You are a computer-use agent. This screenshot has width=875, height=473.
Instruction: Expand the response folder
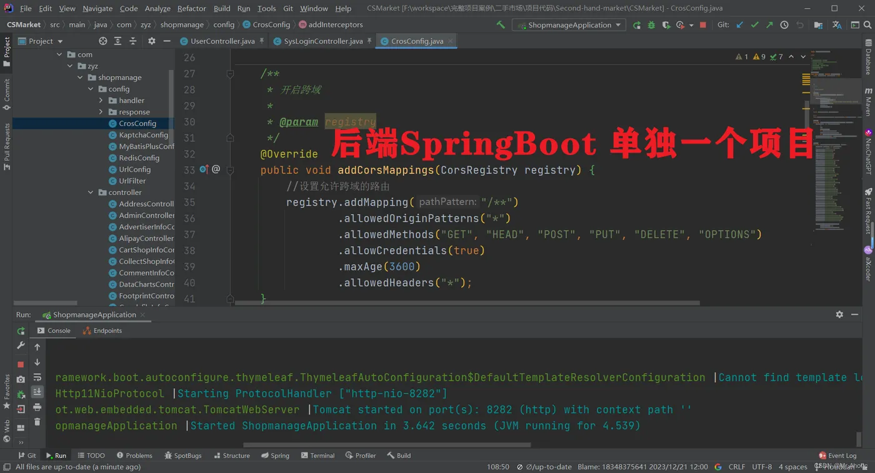pyautogui.click(x=101, y=112)
